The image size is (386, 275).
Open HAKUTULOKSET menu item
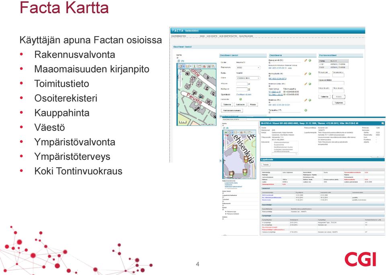[246, 36]
